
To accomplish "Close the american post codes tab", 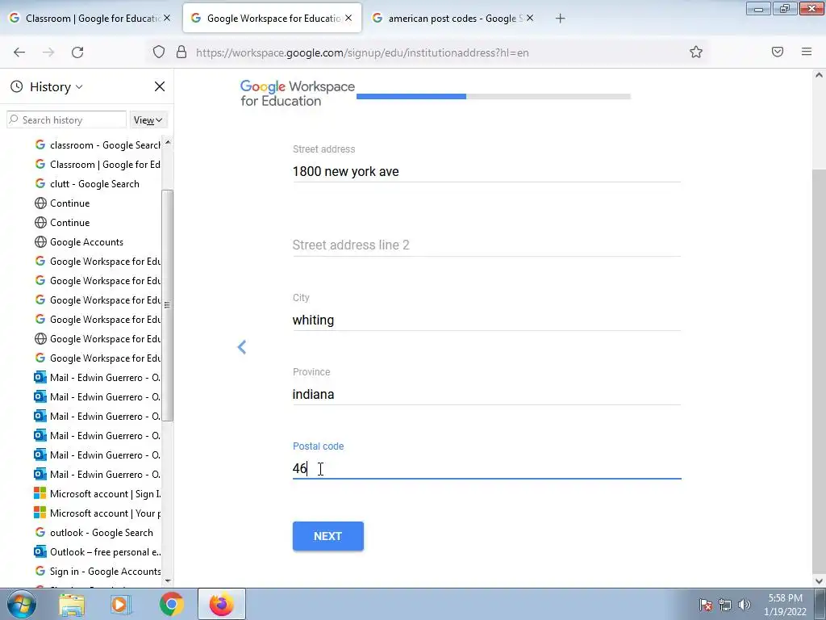I will coord(530,18).
